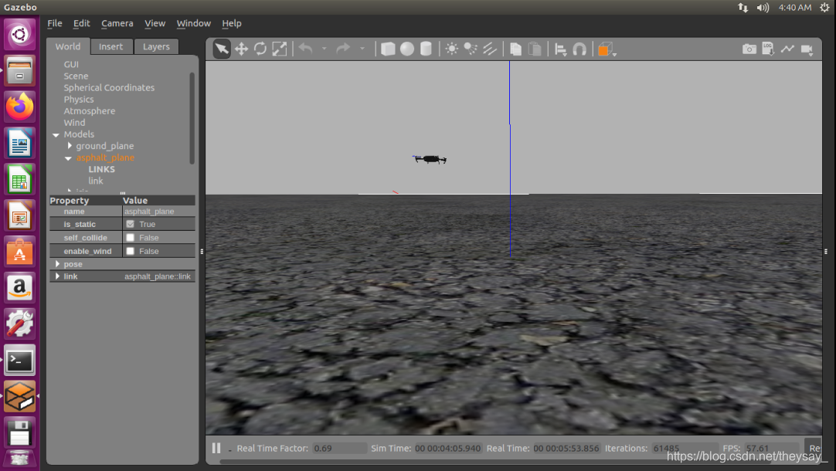Open the Edit menu
The height and width of the screenshot is (471, 836).
point(82,23)
